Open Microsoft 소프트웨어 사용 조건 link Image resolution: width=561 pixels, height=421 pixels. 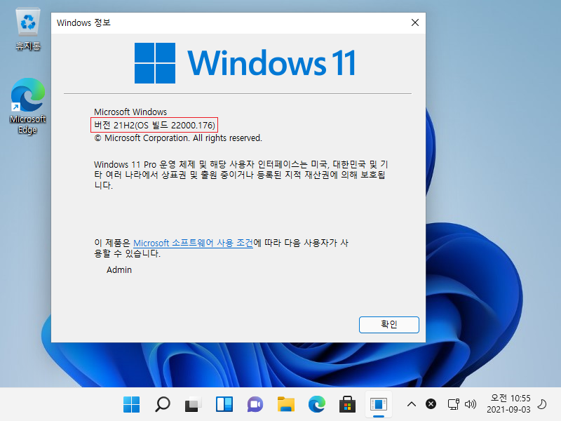pos(193,243)
